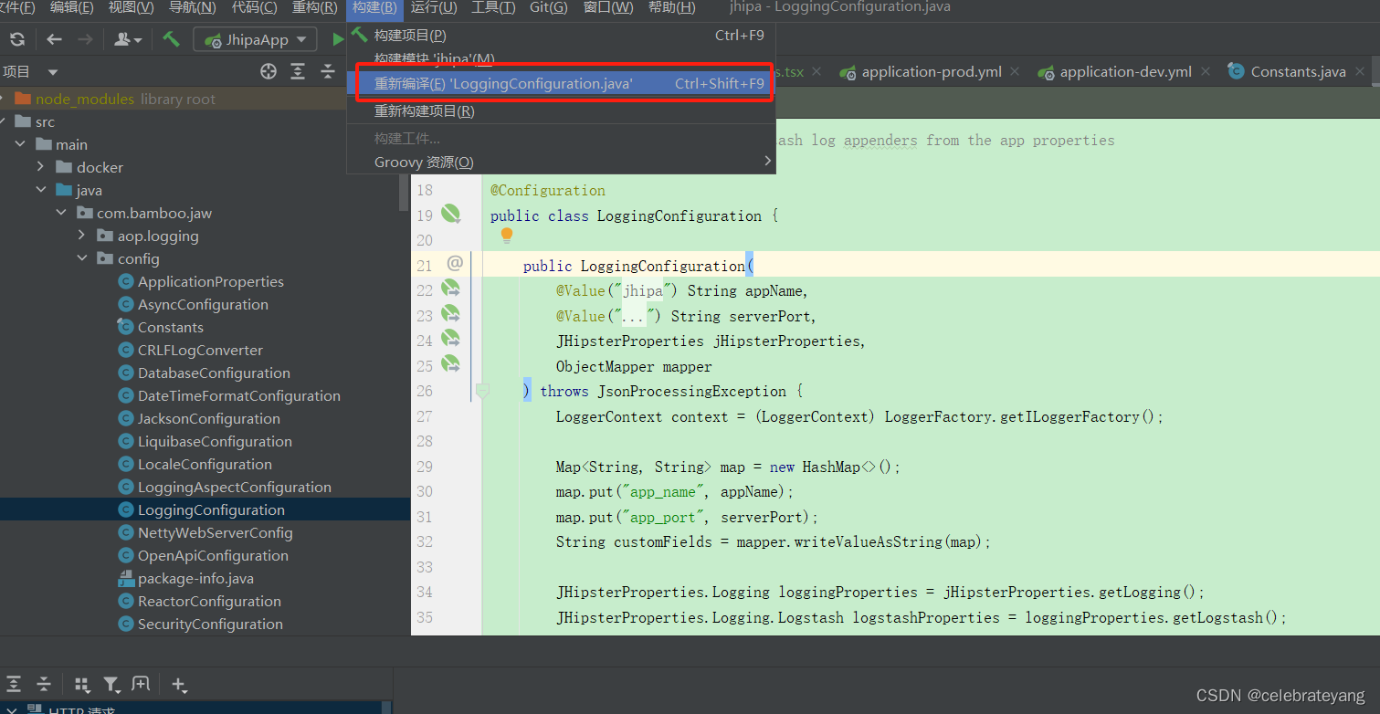Click the autowired gutter icon on line 24

pyautogui.click(x=451, y=339)
